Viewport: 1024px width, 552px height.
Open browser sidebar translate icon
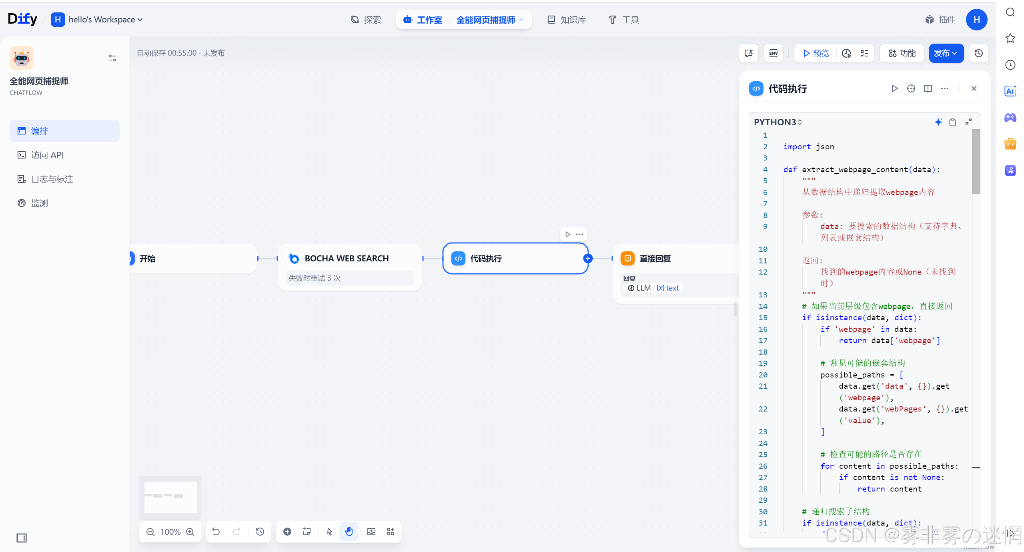pyautogui.click(x=1010, y=171)
